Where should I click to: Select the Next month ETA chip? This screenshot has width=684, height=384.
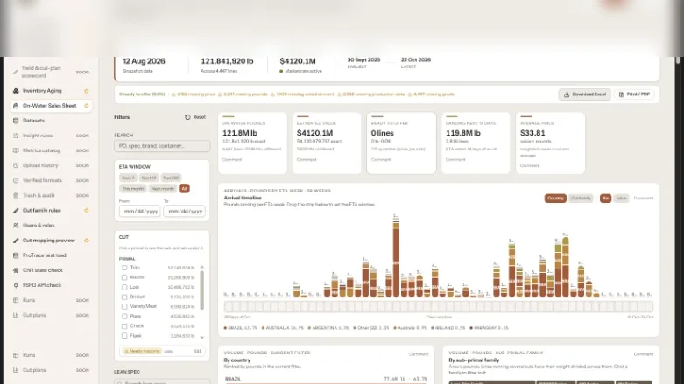(x=162, y=189)
